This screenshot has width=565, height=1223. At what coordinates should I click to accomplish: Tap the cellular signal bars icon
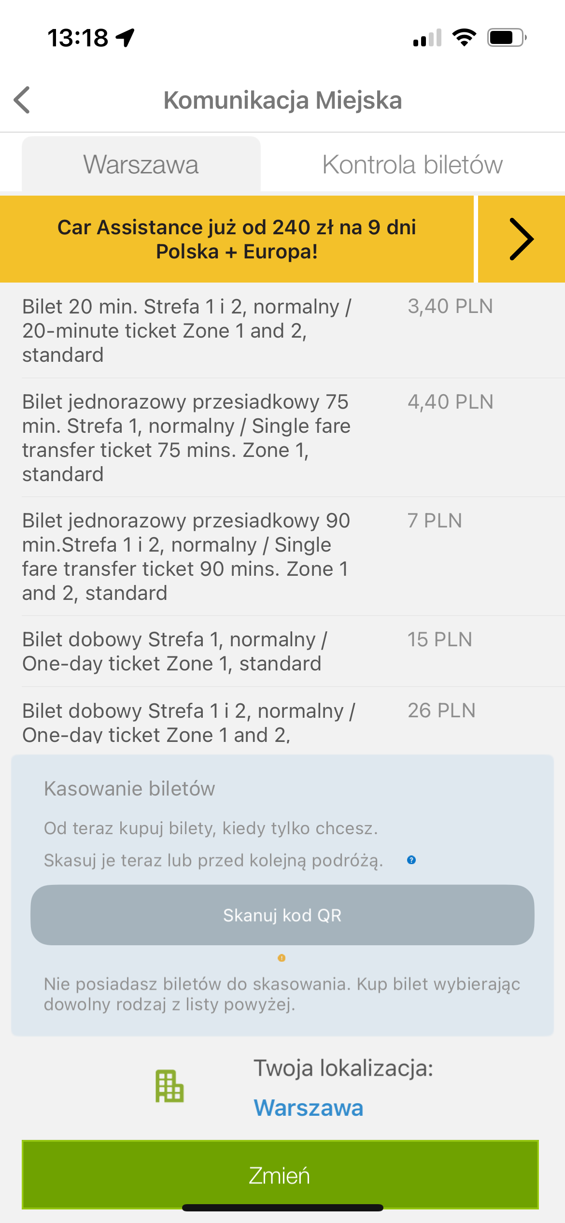click(x=427, y=38)
